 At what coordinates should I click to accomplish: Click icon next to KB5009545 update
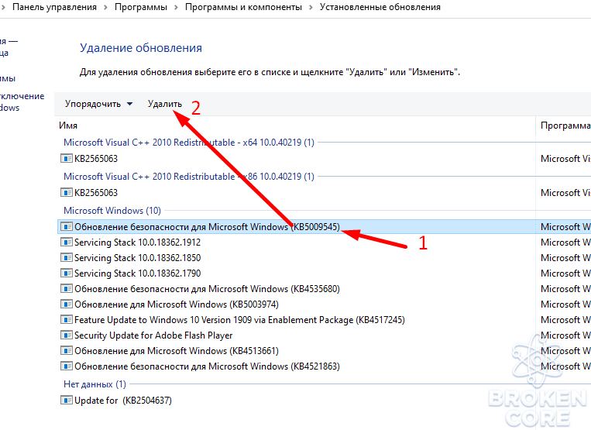pyautogui.click(x=67, y=226)
